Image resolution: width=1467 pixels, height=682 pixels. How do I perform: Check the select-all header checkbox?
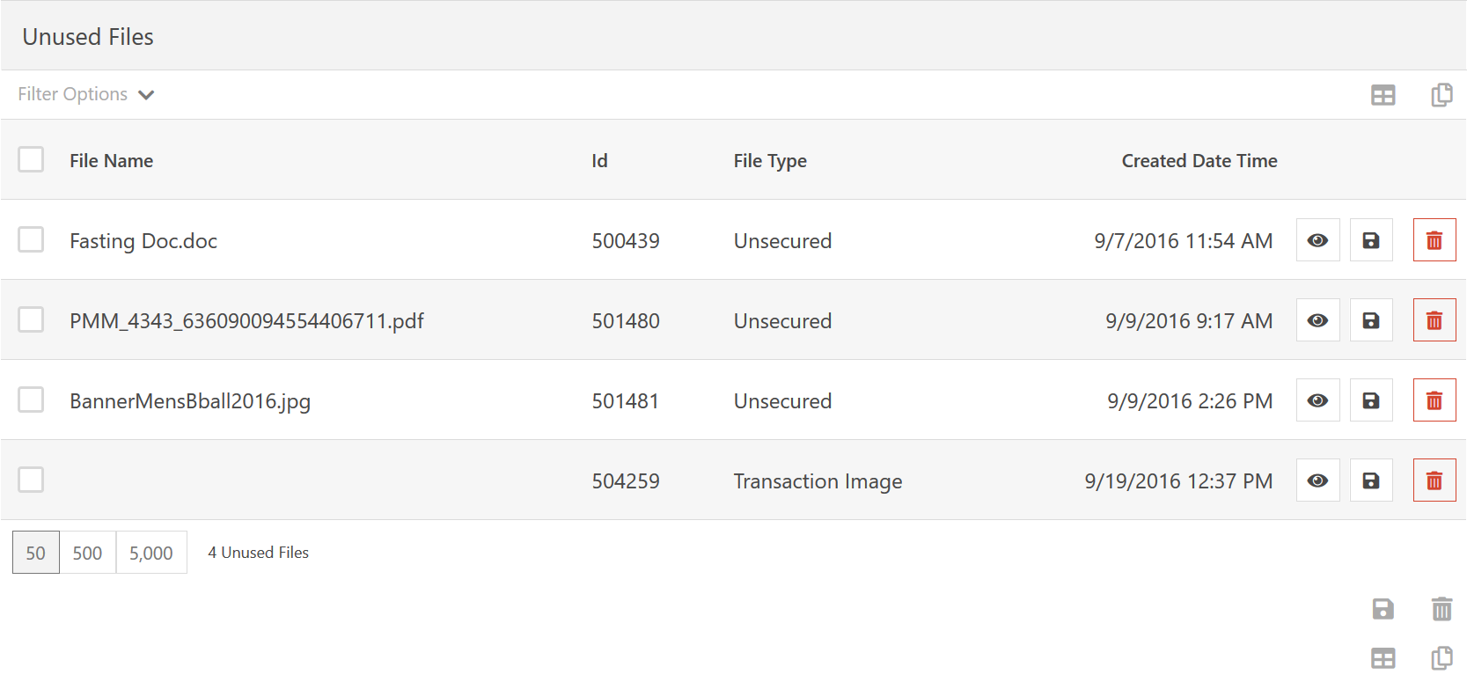pos(31,159)
